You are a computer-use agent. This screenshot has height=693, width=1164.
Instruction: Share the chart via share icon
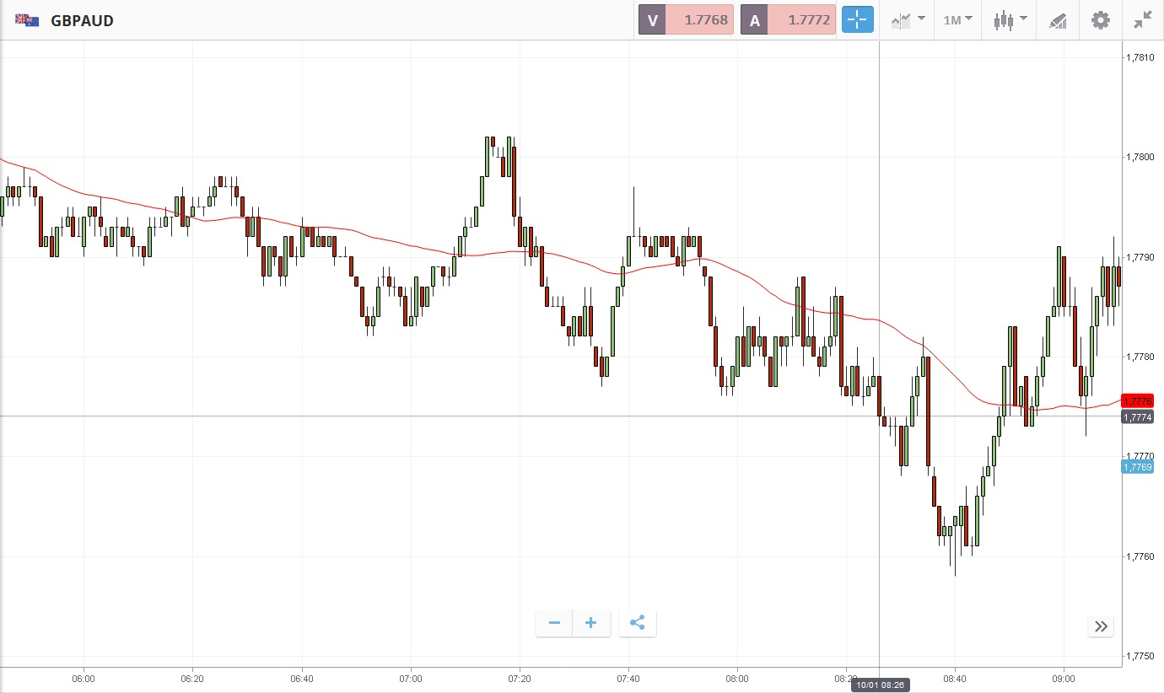click(x=638, y=623)
